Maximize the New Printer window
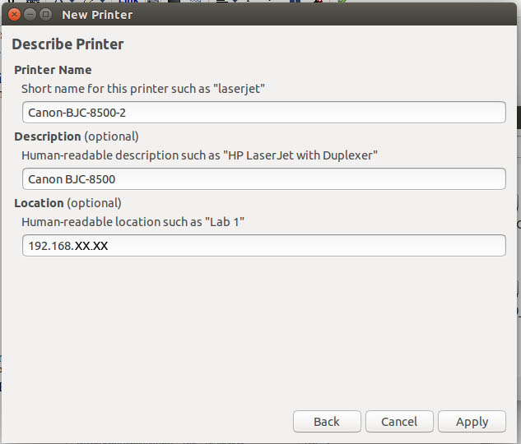Screen dimensions: 521x444 (x=45, y=15)
